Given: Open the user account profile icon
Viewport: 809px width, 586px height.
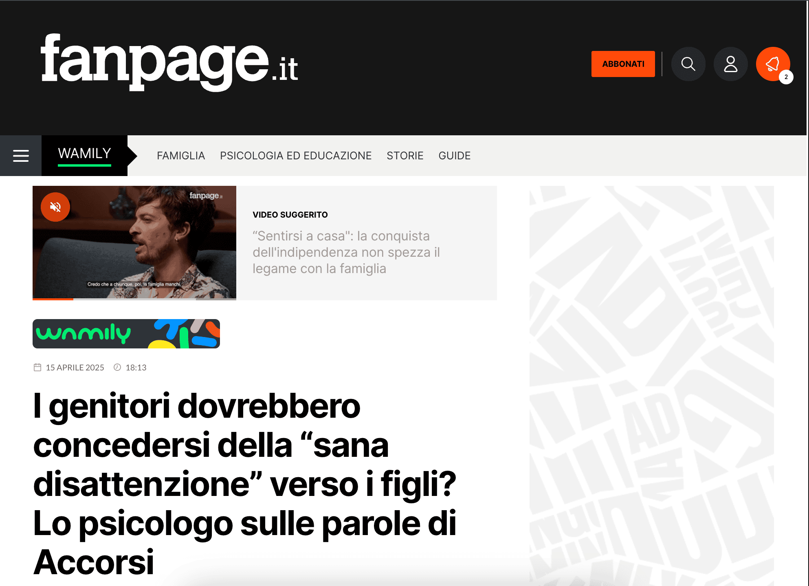Looking at the screenshot, I should [x=731, y=64].
